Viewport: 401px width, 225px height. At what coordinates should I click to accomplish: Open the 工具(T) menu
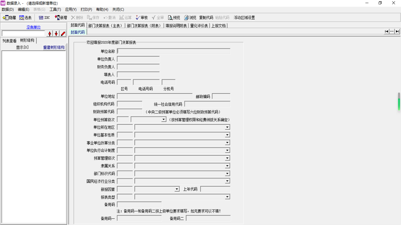click(x=55, y=9)
